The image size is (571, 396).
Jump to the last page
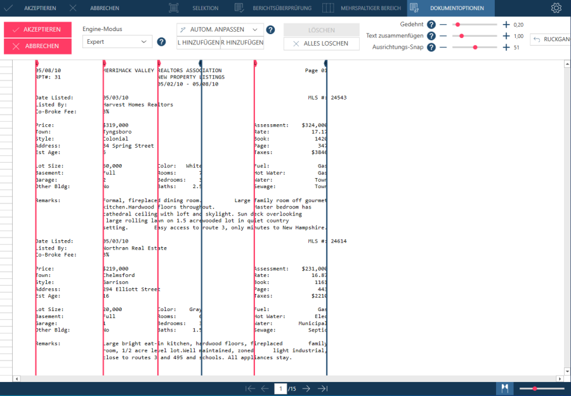click(x=322, y=388)
